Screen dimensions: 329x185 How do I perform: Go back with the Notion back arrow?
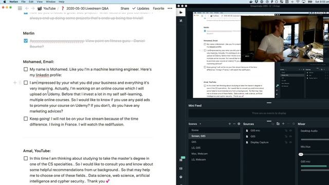27,8
